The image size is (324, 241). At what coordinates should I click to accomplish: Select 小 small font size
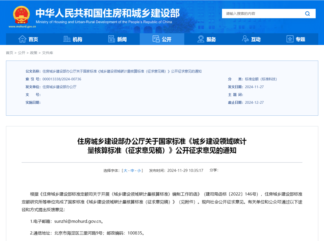point(140,170)
